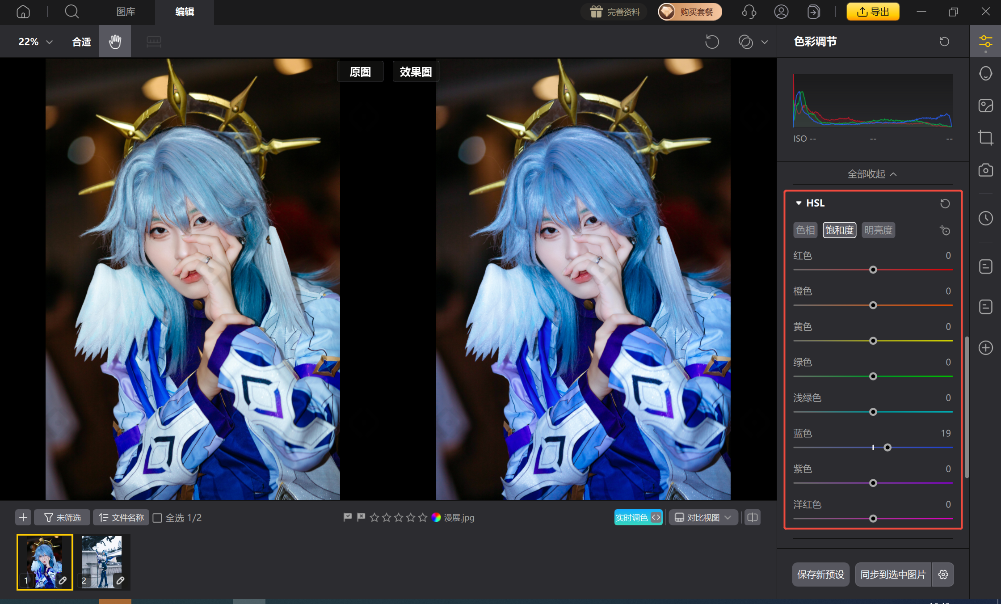Reset all color adjustments icon
1001x604 pixels.
tap(944, 42)
